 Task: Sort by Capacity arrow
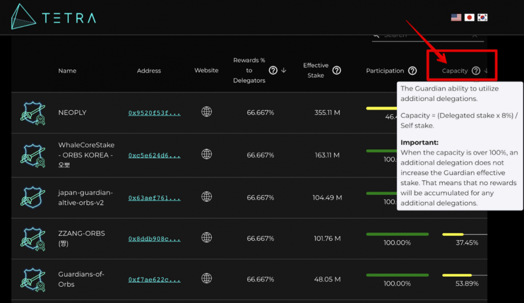[486, 71]
